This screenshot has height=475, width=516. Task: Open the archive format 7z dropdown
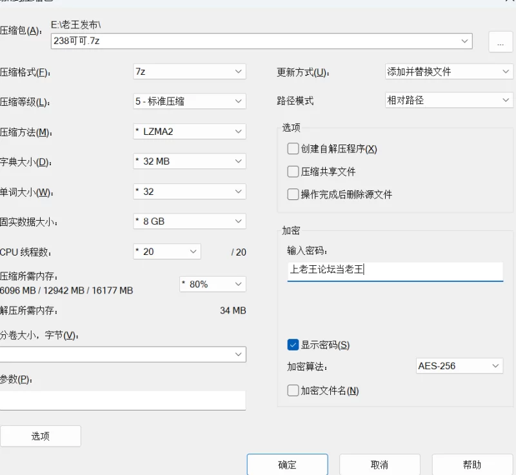coord(189,72)
